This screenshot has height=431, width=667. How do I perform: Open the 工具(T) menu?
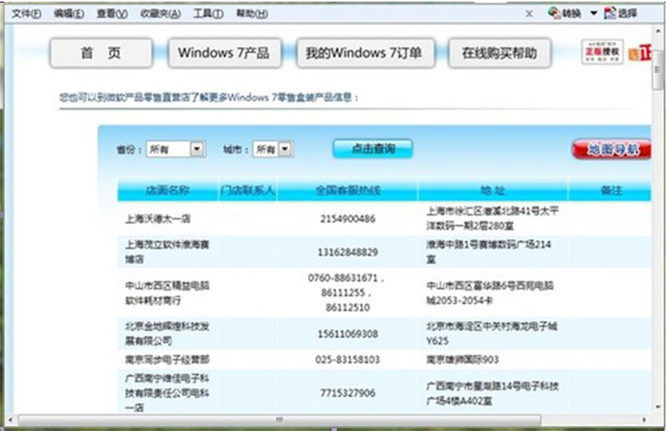click(208, 14)
